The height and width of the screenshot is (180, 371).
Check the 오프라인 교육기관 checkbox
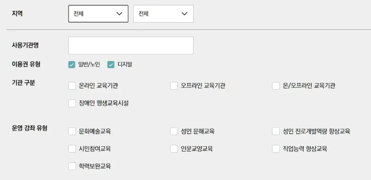click(174, 86)
